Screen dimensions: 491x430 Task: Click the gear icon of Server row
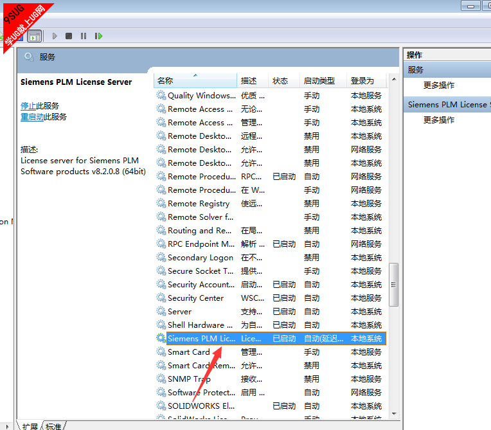pyautogui.click(x=161, y=311)
